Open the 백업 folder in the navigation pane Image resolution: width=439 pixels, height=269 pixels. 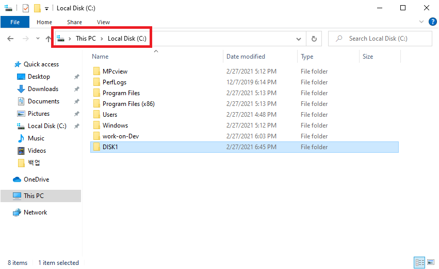(x=34, y=163)
